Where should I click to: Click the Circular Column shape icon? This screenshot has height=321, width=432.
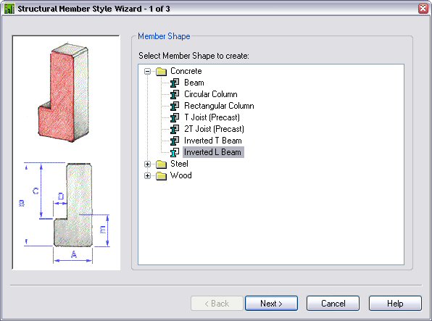coord(175,94)
